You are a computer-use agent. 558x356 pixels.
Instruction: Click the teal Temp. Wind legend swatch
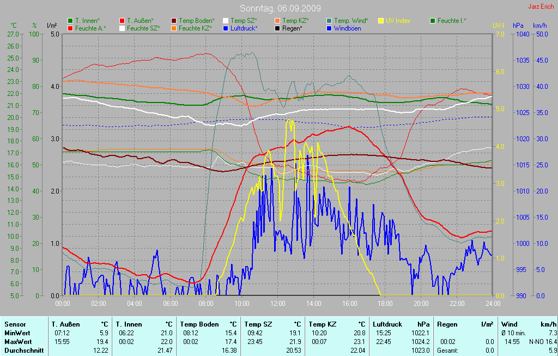pyautogui.click(x=329, y=21)
